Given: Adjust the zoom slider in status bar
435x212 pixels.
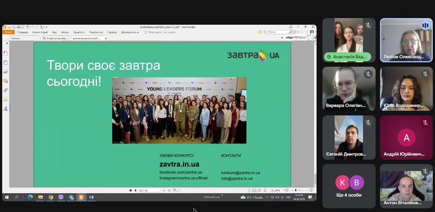Looking at the screenshot, I should [x=296, y=190].
